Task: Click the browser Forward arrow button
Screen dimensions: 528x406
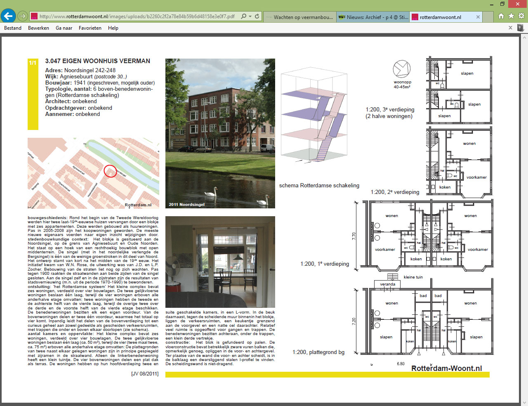Action: point(23,17)
